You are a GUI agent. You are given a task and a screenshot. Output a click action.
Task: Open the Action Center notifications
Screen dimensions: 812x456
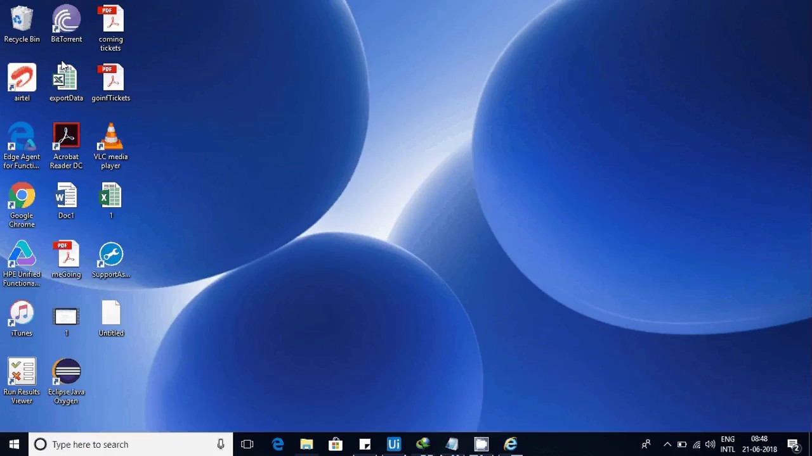(793, 444)
